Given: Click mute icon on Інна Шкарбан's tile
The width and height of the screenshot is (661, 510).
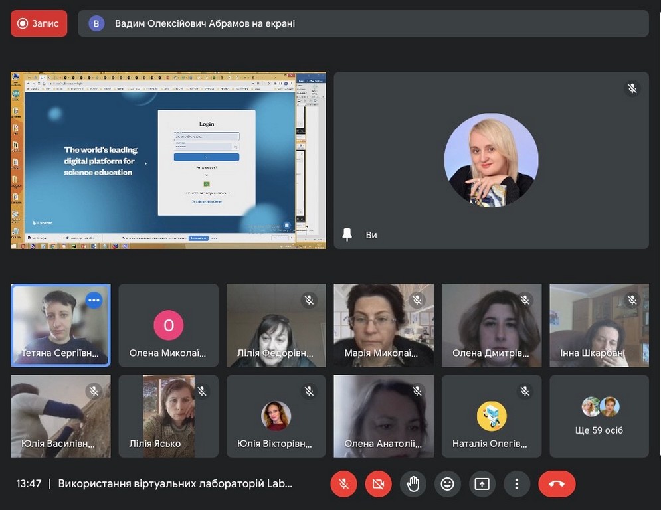Looking at the screenshot, I should 632,300.
